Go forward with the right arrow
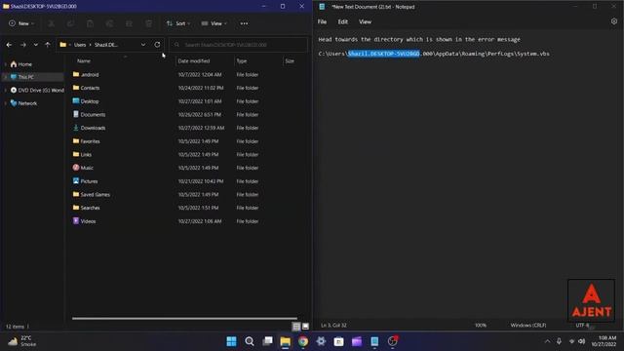The width and height of the screenshot is (624, 351). [23, 45]
